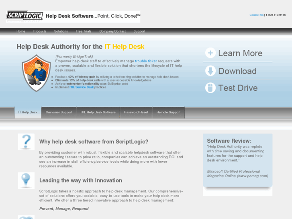Switch to Customer Support tab
The width and height of the screenshot is (292, 219).
click(59, 113)
